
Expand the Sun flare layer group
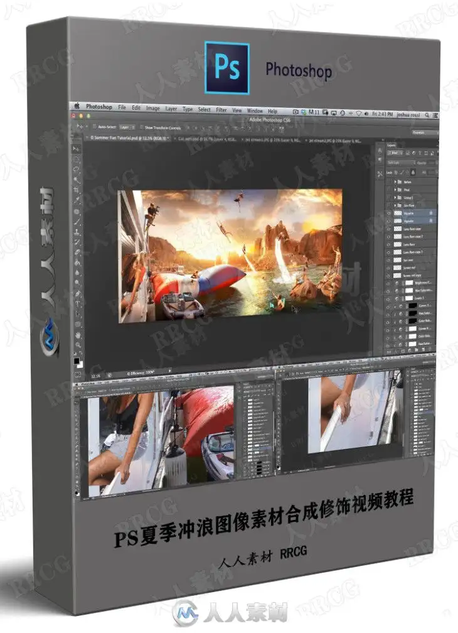[x=395, y=206]
